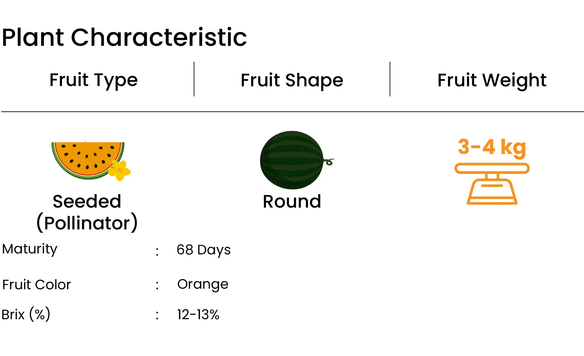
Task: Click the Maturity label
Action: 30,249
